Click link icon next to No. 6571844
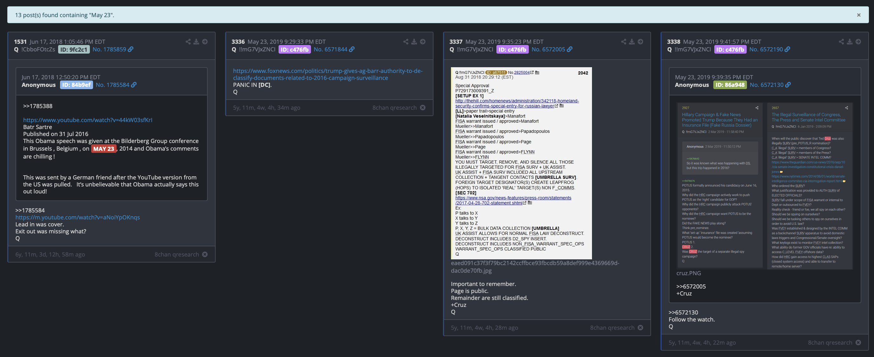The image size is (874, 357). pyautogui.click(x=352, y=49)
